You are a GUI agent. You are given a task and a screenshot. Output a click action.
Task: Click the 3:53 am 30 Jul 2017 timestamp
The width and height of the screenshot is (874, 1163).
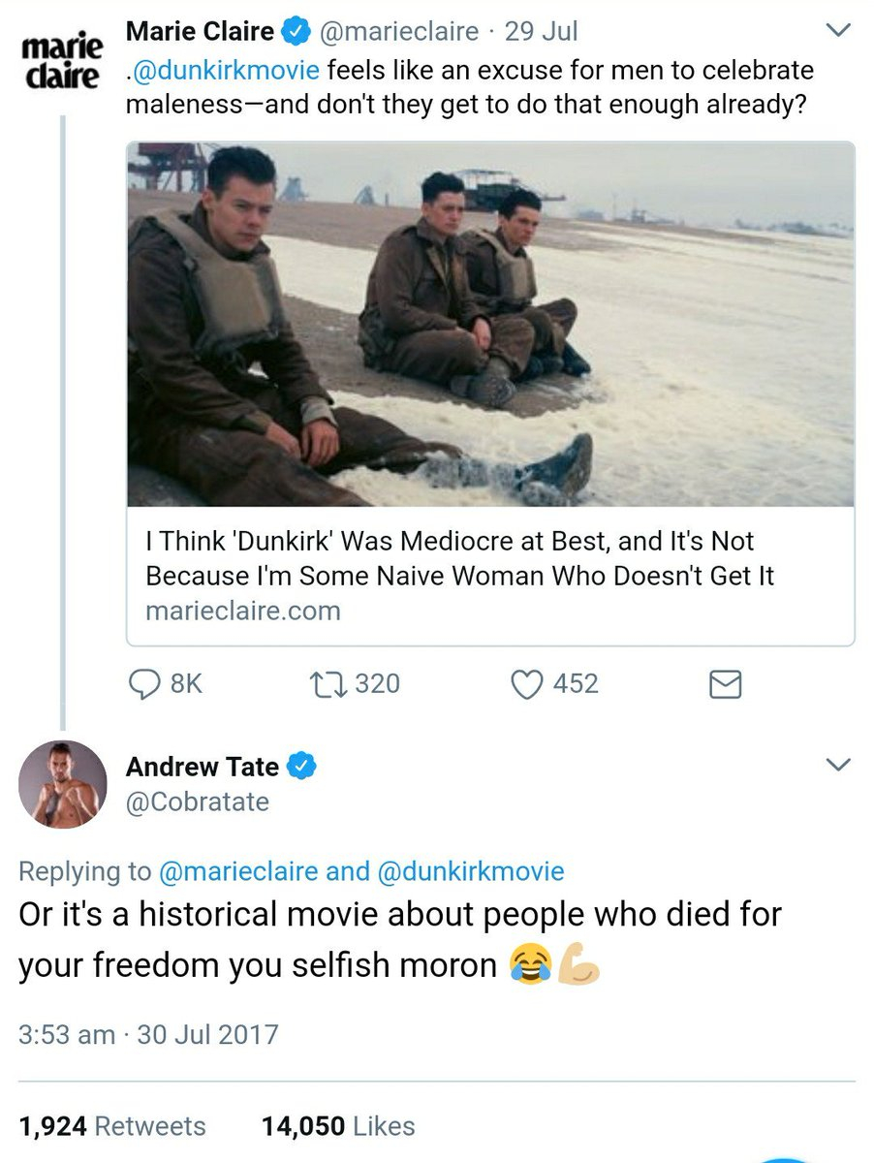point(148,1034)
